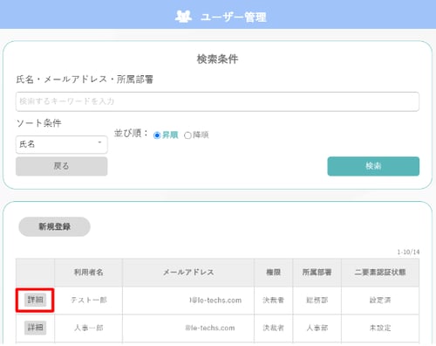436x346 pixels.
Task: Click the keyword search input field
Action: (x=217, y=101)
